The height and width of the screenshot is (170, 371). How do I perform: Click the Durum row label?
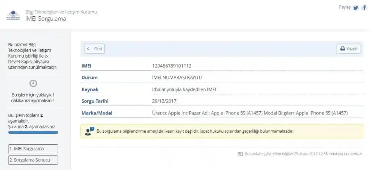click(89, 78)
